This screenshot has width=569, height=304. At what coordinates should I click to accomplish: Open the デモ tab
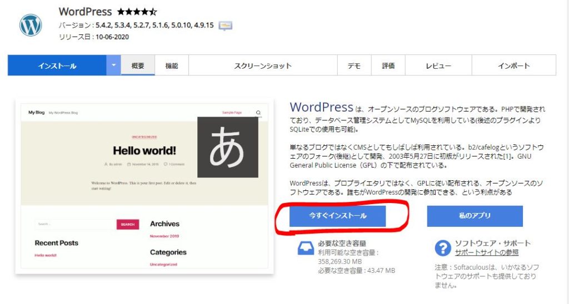point(354,65)
